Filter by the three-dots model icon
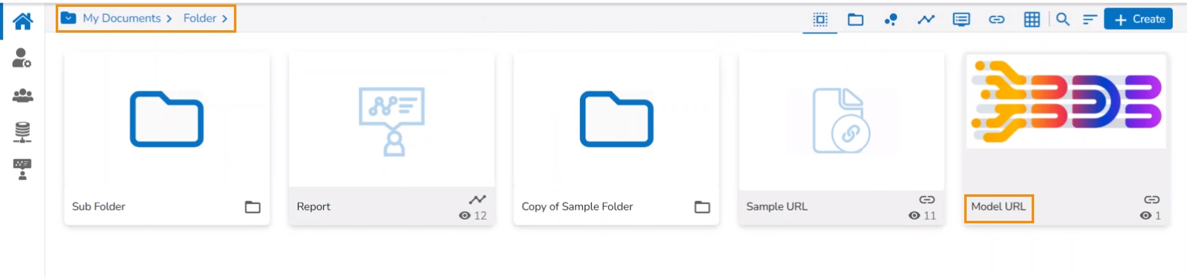 tap(891, 20)
